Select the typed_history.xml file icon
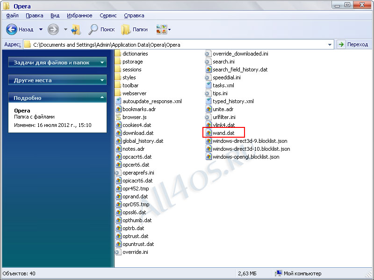The height and width of the screenshot is (280, 374). click(209, 101)
